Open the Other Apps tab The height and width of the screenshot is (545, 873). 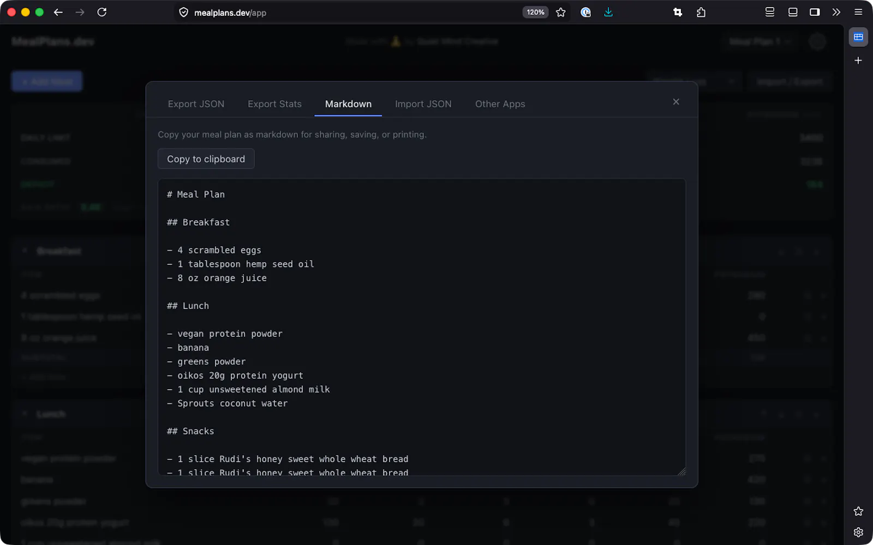(500, 104)
